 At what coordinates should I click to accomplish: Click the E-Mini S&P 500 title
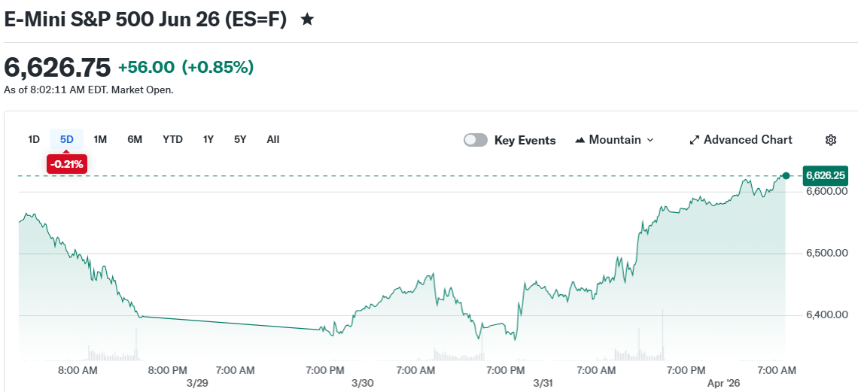click(x=145, y=20)
